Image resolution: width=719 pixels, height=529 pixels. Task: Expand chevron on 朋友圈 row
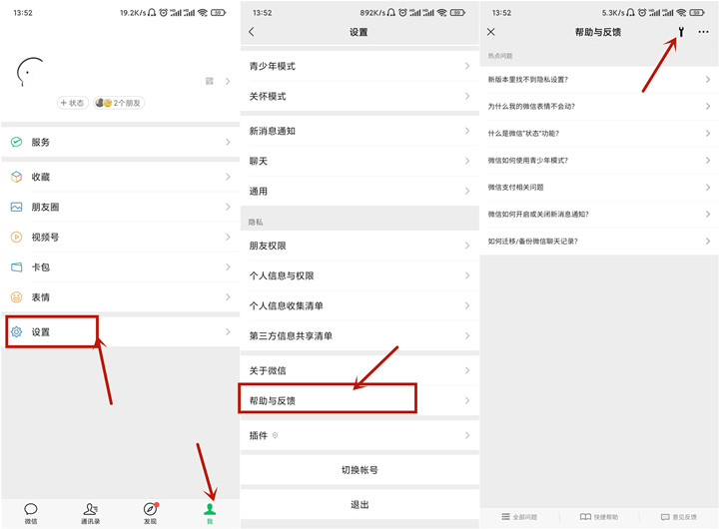click(x=228, y=208)
